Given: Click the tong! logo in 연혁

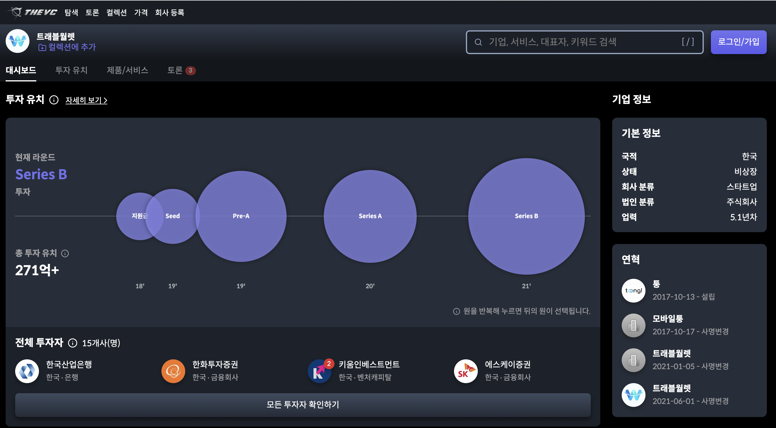Looking at the screenshot, I should [634, 291].
